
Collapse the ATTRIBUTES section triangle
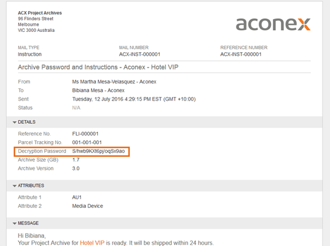[15, 186]
